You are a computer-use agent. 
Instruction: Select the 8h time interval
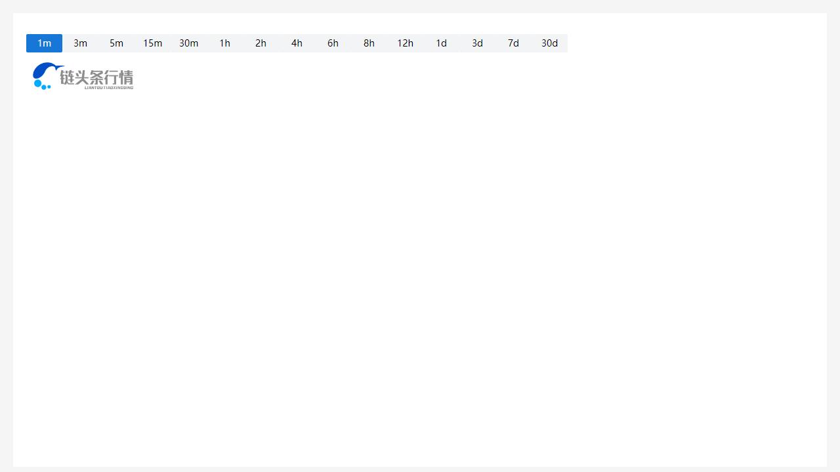pos(369,43)
